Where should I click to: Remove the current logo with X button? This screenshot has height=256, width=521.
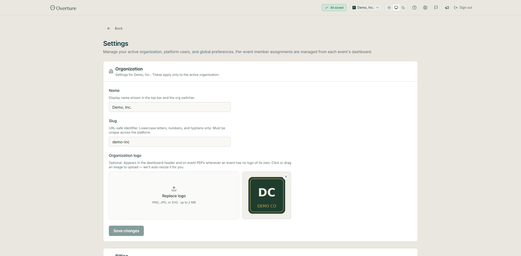pos(286,177)
